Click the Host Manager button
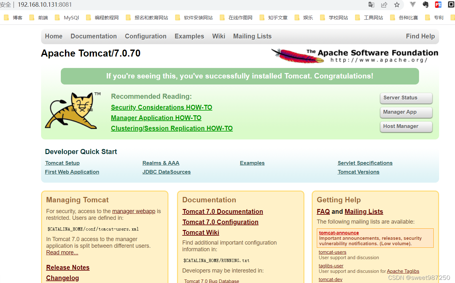 [406, 126]
